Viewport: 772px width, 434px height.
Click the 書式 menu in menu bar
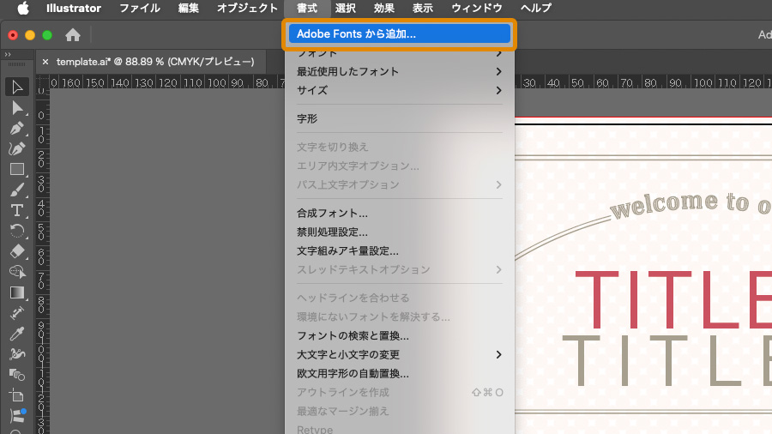(307, 8)
